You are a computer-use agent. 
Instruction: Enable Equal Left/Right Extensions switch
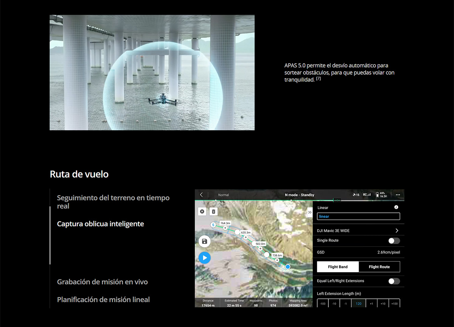394,281
